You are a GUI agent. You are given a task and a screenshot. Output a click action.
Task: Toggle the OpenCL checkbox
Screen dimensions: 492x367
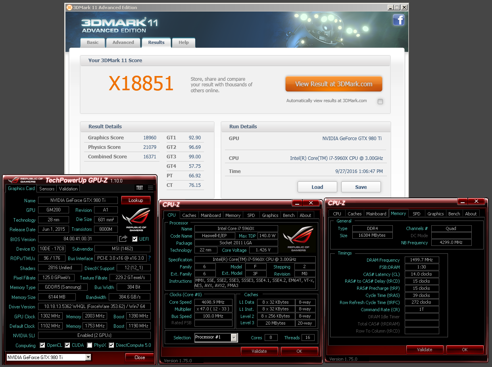tap(42, 345)
